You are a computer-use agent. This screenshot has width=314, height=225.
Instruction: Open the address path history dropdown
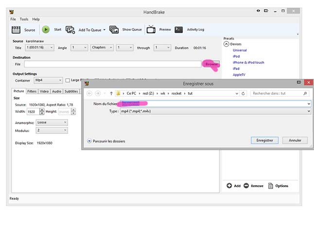[237, 93]
